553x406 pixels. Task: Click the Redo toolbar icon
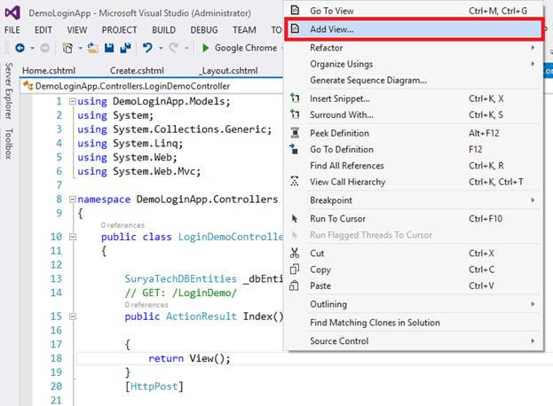pyautogui.click(x=173, y=48)
